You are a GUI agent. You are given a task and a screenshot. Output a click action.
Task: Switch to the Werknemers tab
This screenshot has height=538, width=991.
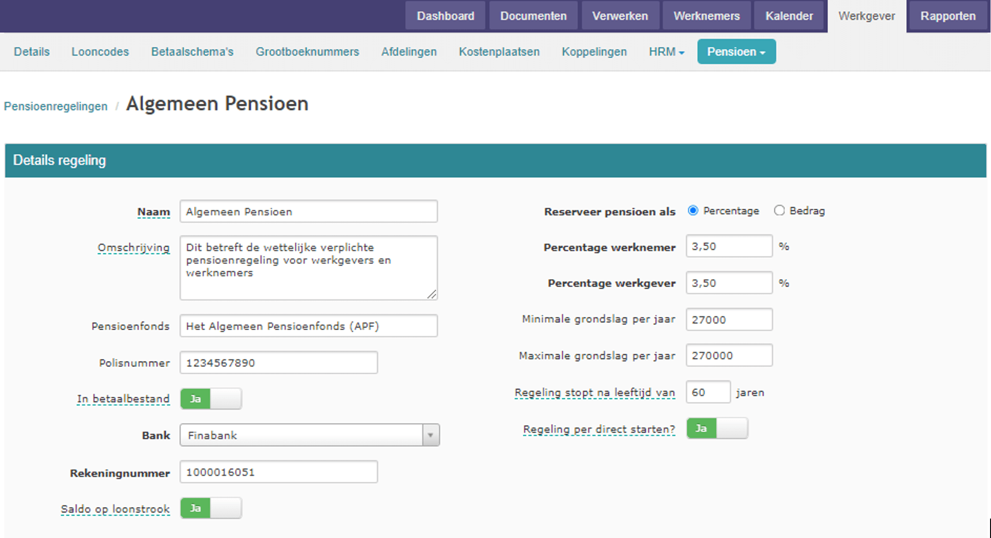click(707, 16)
